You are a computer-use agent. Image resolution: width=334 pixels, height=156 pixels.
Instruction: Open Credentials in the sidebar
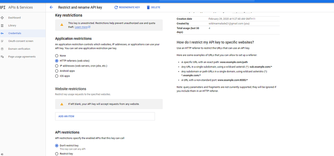point(15,33)
